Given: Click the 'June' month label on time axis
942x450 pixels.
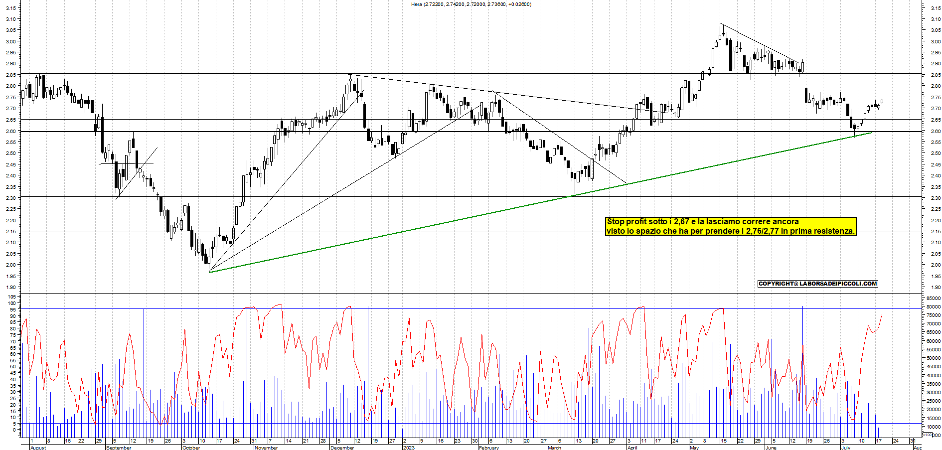Looking at the screenshot, I should pos(771,448).
